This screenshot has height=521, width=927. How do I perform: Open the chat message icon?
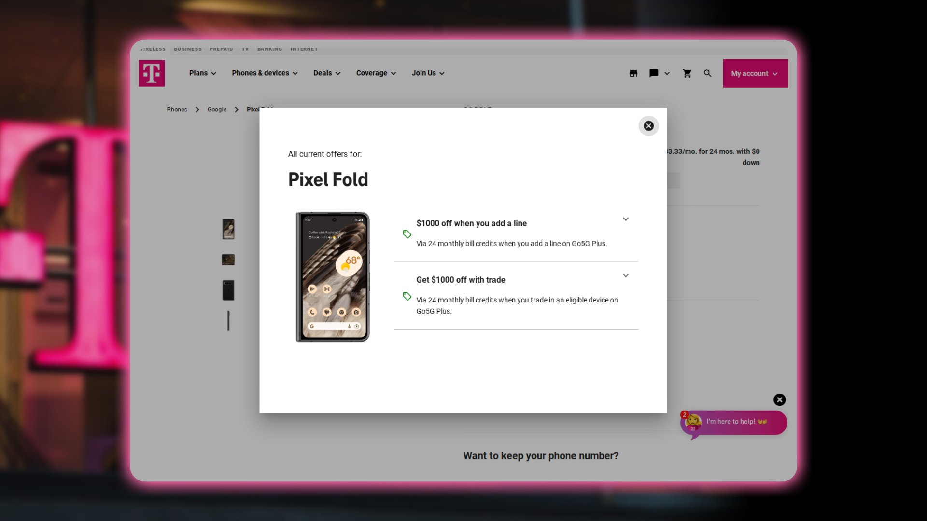coord(654,73)
